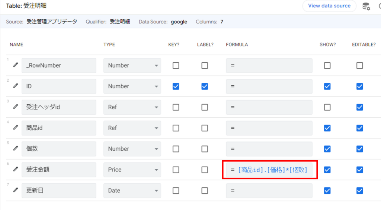This screenshot has width=381, height=210.
Task: Open the edit pencil beside ID column
Action: (15, 86)
